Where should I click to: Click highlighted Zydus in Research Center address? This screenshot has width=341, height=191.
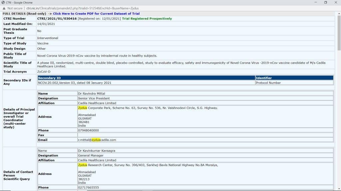[x=83, y=165]
